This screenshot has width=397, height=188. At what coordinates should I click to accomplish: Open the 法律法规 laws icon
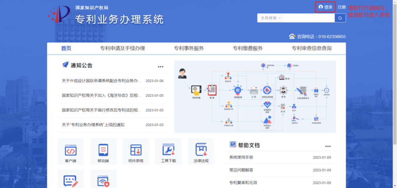click(x=201, y=152)
